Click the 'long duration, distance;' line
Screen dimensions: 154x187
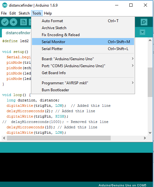pos(33,100)
